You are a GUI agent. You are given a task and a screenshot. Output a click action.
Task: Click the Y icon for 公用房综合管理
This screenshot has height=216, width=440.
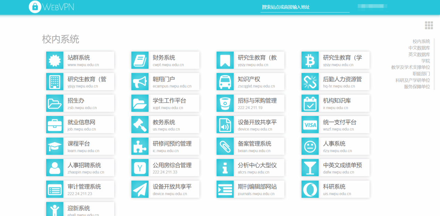pyautogui.click(x=140, y=168)
